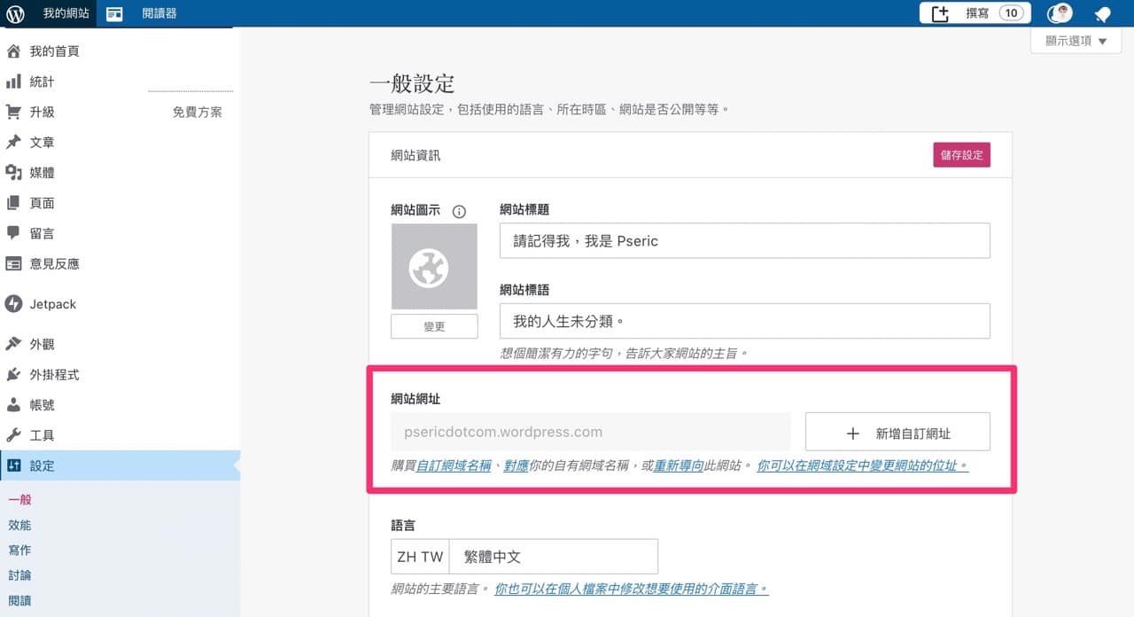1134x617 pixels.
Task: Click the settings sliders icon
Action: click(x=13, y=465)
